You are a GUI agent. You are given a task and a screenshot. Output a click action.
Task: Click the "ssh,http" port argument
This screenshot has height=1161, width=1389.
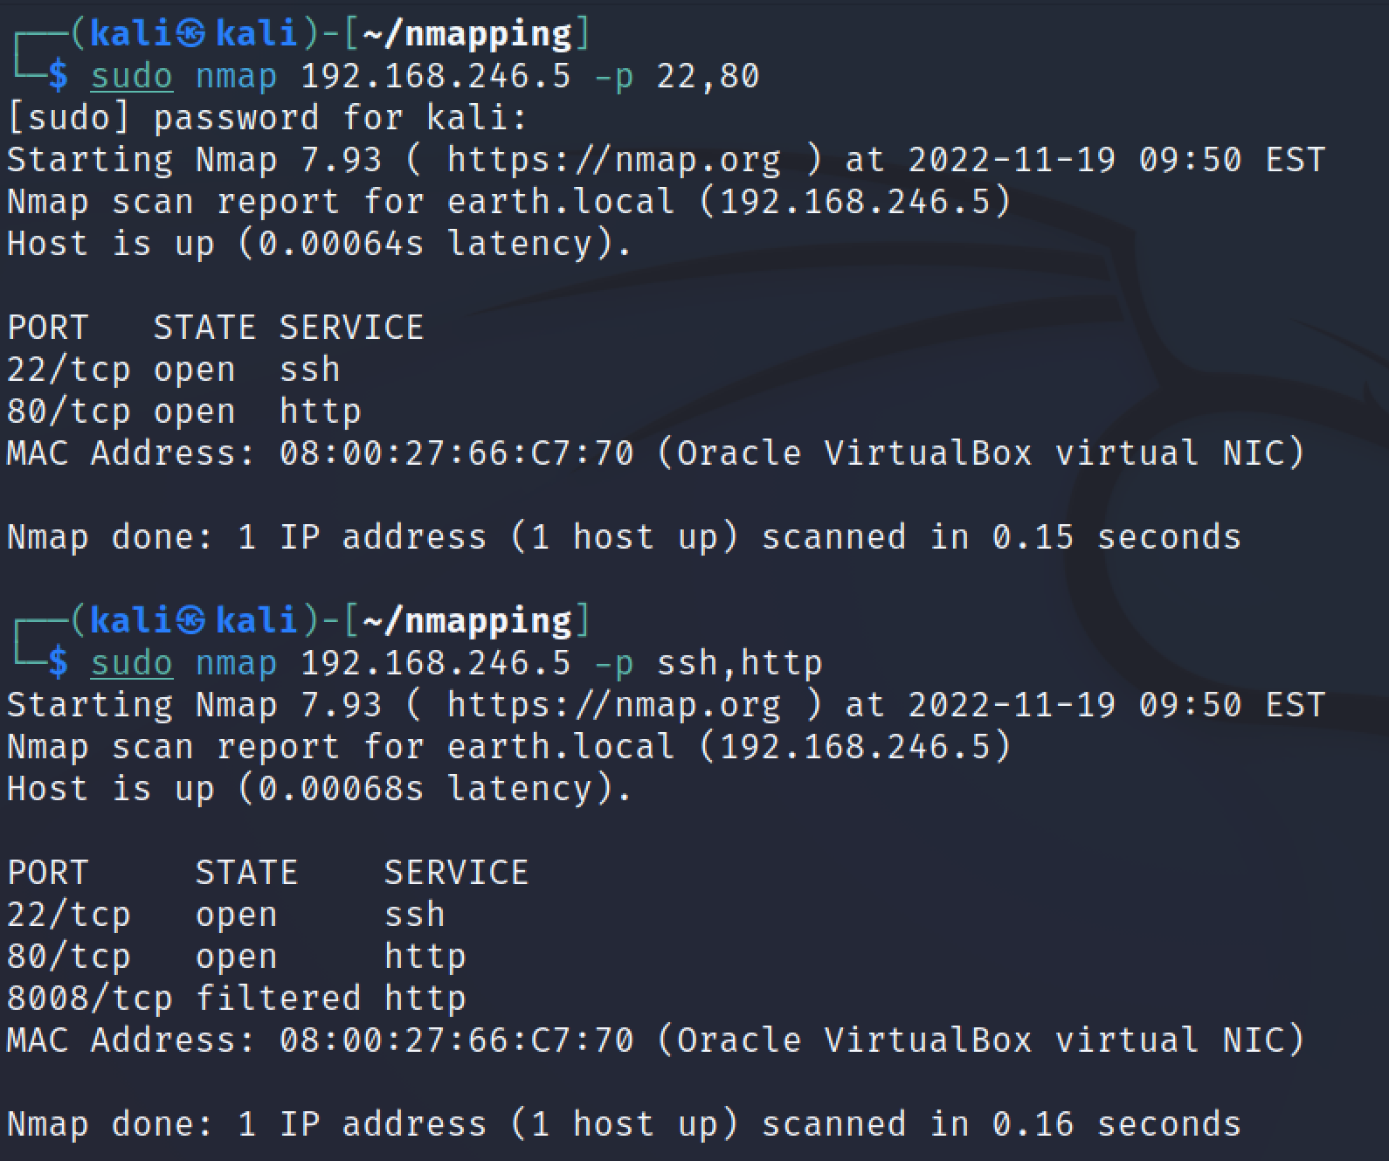click(739, 663)
